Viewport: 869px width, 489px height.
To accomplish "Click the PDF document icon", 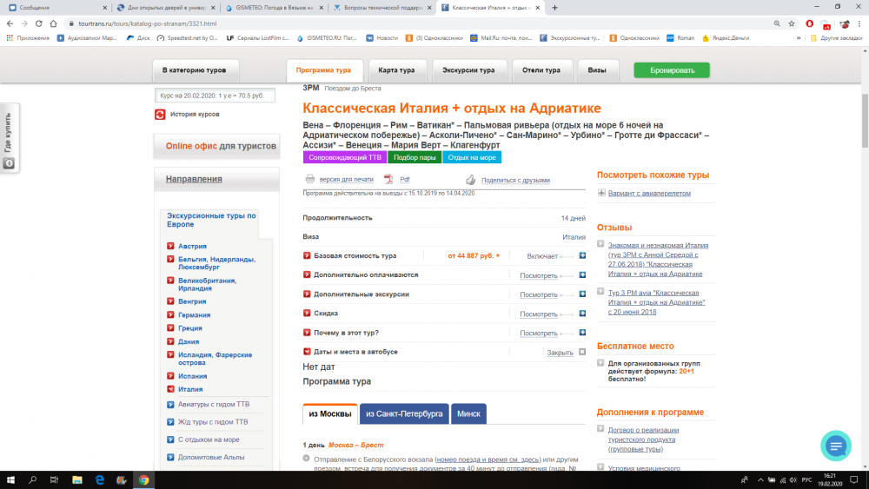I will (388, 179).
